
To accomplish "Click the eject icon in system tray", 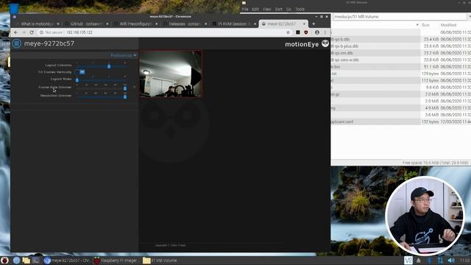I will [x=419, y=261].
